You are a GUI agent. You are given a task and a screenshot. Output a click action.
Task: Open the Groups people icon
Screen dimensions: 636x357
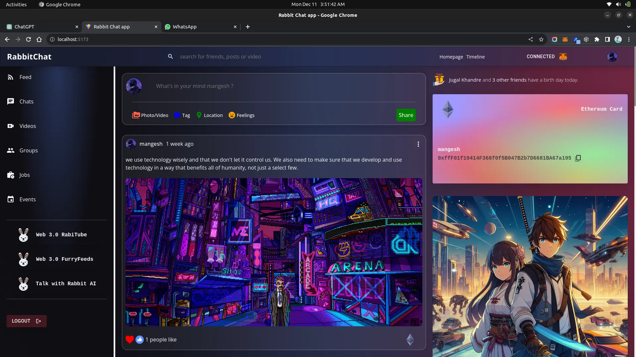pos(11,150)
